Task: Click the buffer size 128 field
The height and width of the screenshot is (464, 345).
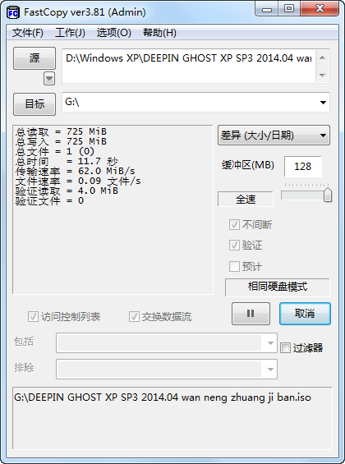Action: [x=302, y=167]
